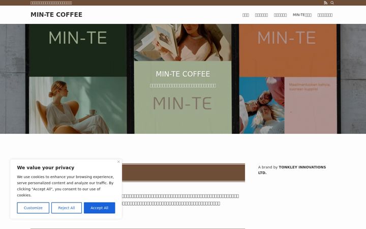Click the 'We value your privacy' heading

(x=46, y=167)
